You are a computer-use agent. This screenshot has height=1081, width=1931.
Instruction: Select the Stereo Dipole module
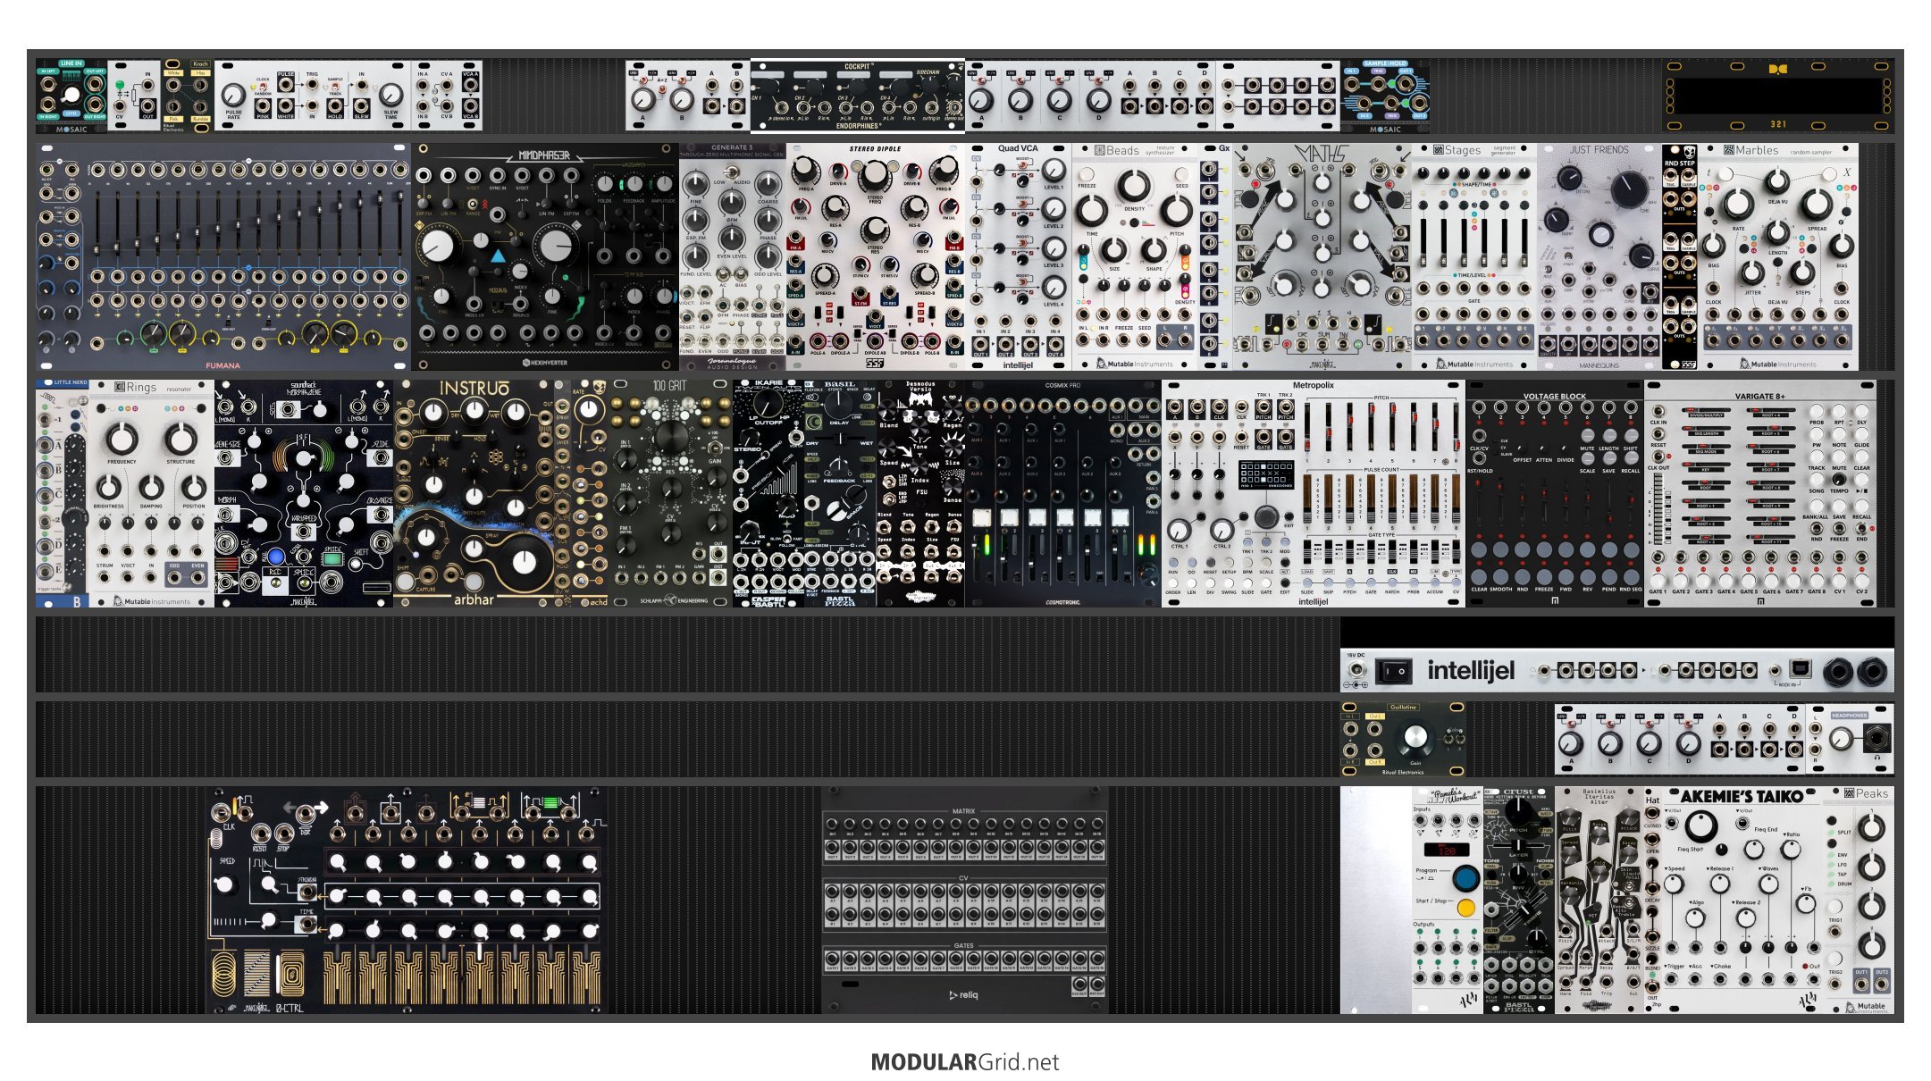pos(876,256)
